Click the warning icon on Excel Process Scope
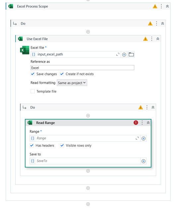174x209 pixels. pyautogui.click(x=155, y=6)
